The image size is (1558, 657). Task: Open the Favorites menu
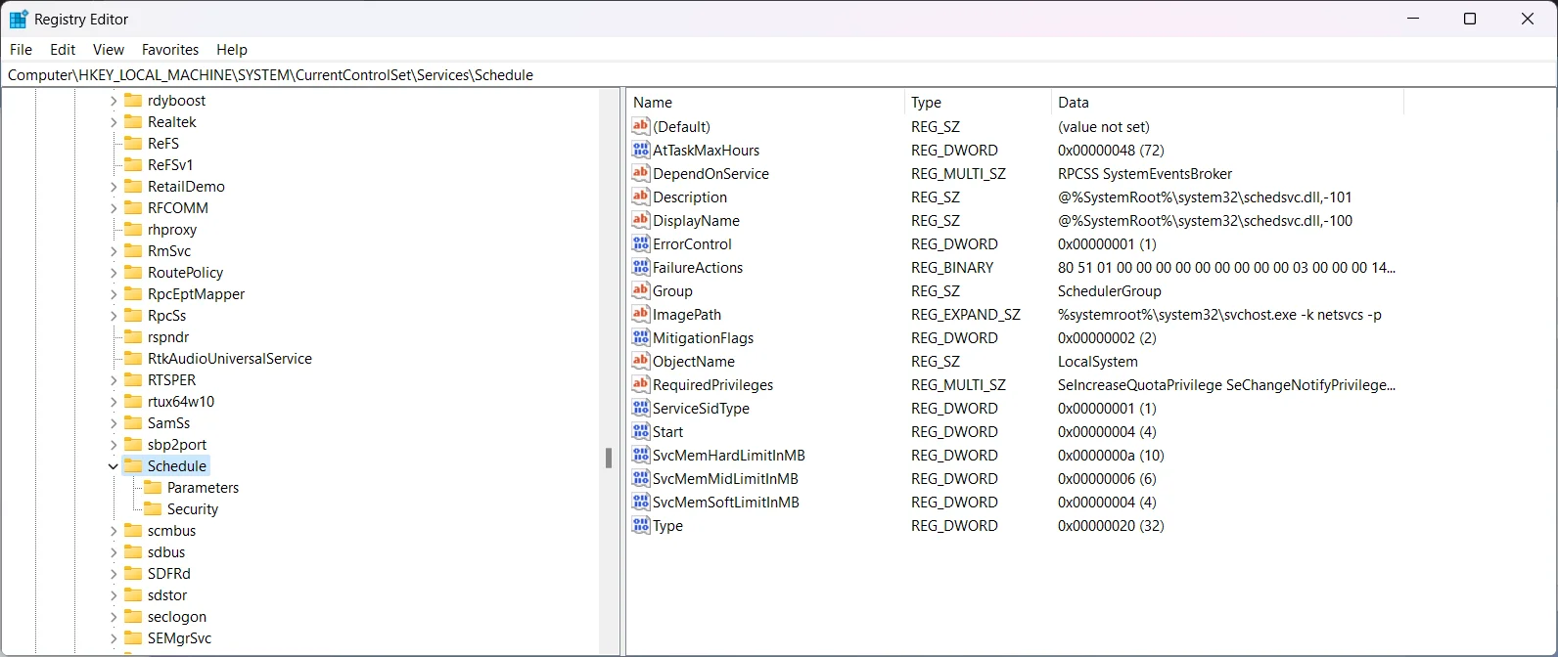(x=170, y=49)
